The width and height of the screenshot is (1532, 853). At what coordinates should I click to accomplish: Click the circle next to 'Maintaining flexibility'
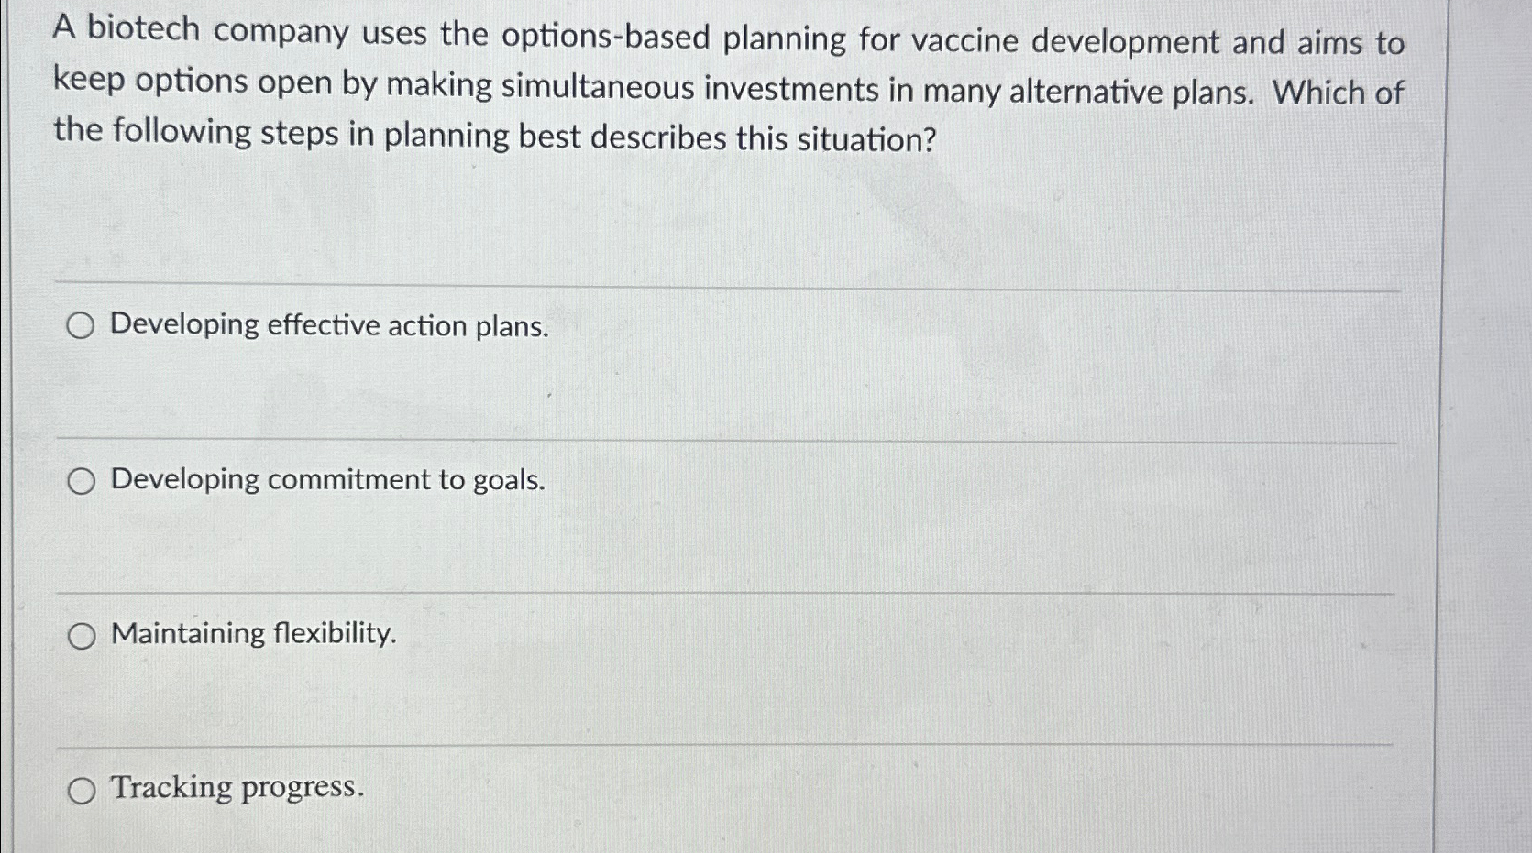coord(81,634)
